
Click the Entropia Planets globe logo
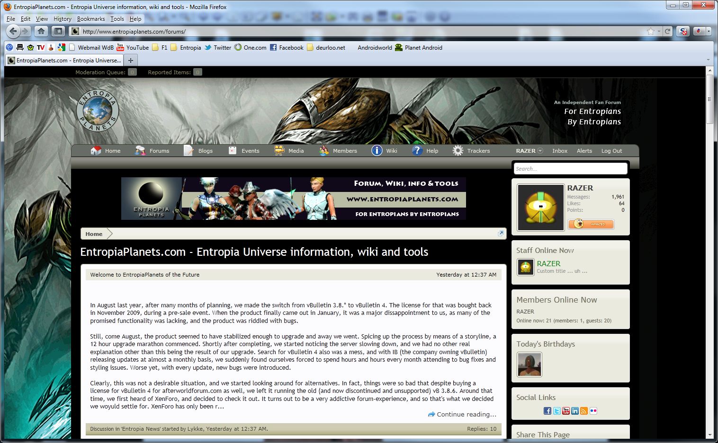point(98,111)
